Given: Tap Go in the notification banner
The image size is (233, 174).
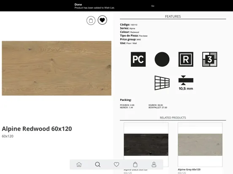Looking at the screenshot, I should click(153, 6).
